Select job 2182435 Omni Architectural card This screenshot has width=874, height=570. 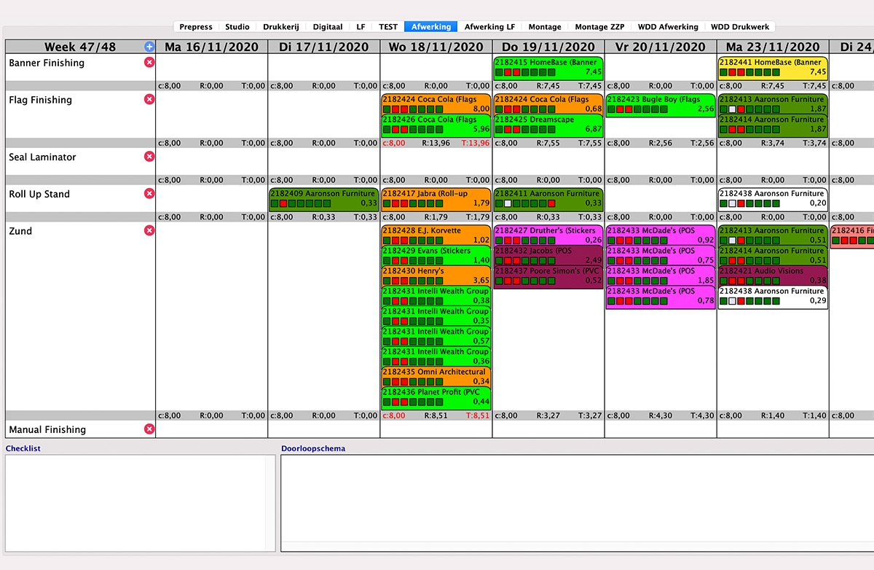coord(436,376)
